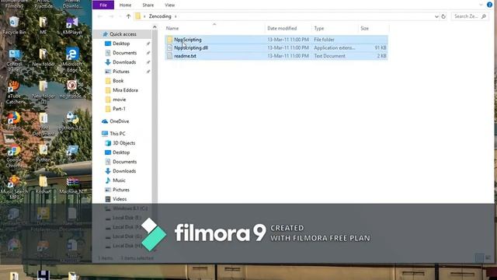
Task: Go back with the back arrow
Action: pyautogui.click(x=100, y=16)
